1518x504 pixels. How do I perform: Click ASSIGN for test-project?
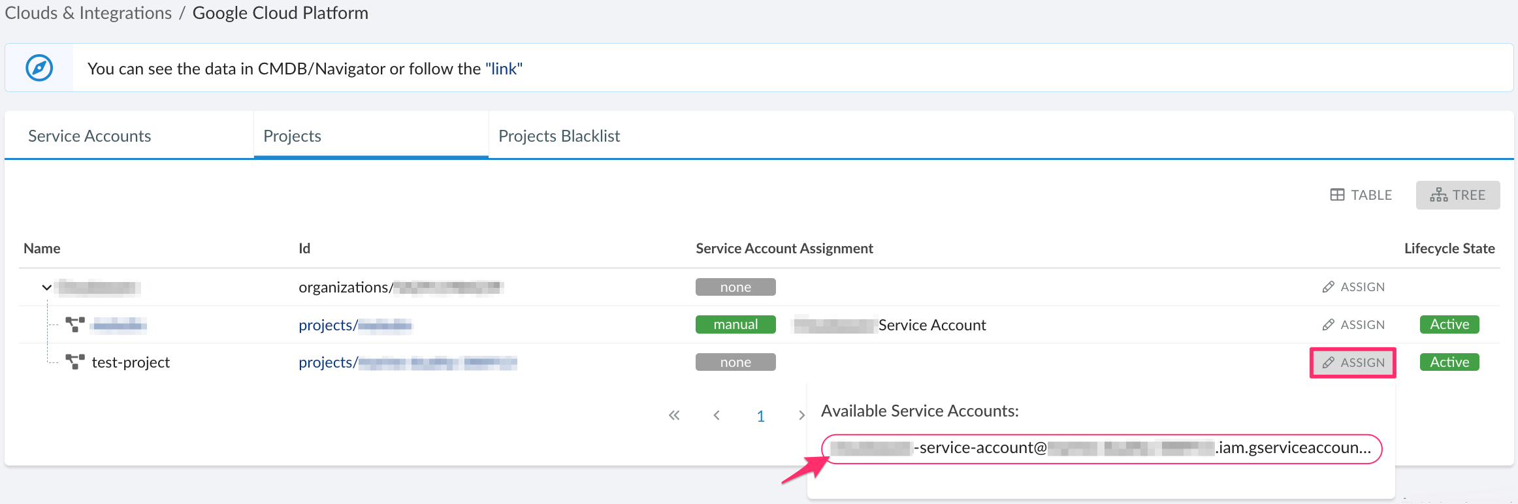[x=1353, y=362]
